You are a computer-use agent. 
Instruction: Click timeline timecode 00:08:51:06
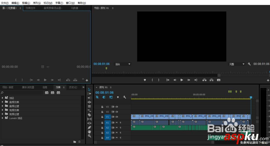tap(104, 93)
